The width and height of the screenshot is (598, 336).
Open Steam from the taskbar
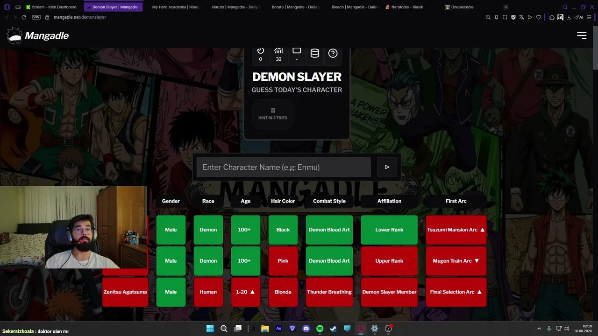tap(333, 329)
